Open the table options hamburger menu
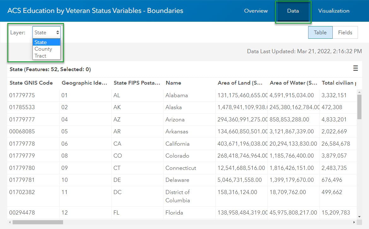Image resolution: width=369 pixels, height=229 pixels. (355, 68)
